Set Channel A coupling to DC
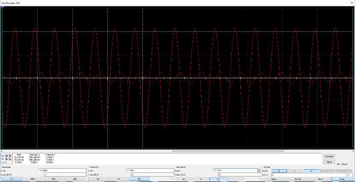Screen dimensions: 355x182 (139, 179)
